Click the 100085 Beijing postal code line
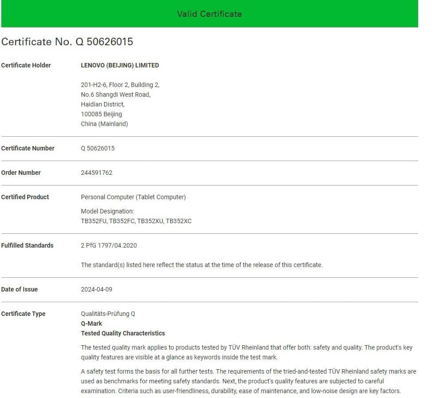Viewport: 435px width, 398px height. [101, 114]
